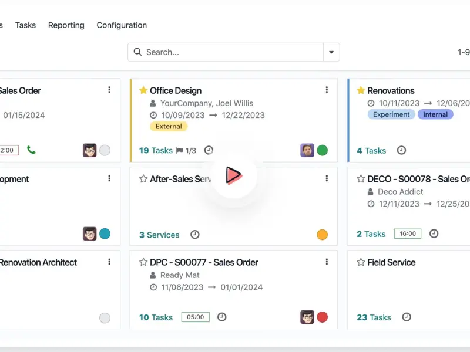Click the milestone flag icon showing 1/3

coord(180,150)
